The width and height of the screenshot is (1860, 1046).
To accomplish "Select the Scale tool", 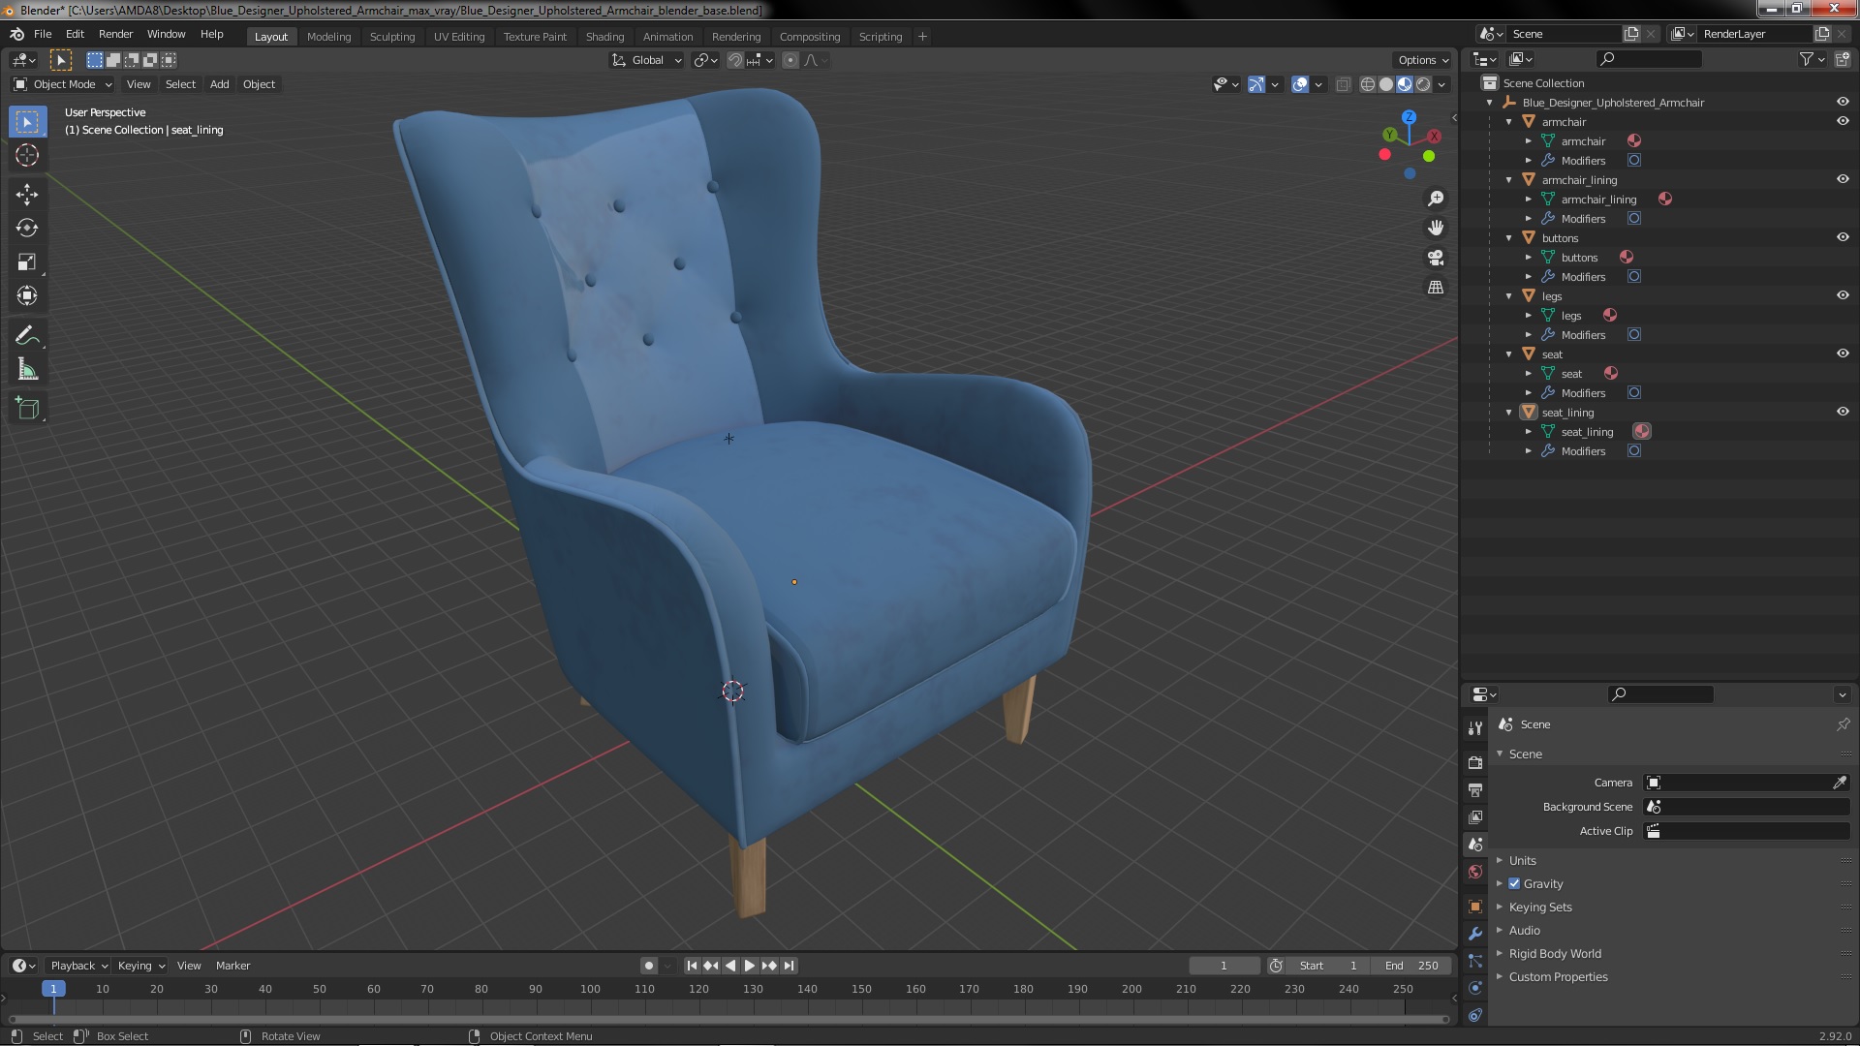I will (x=27, y=261).
